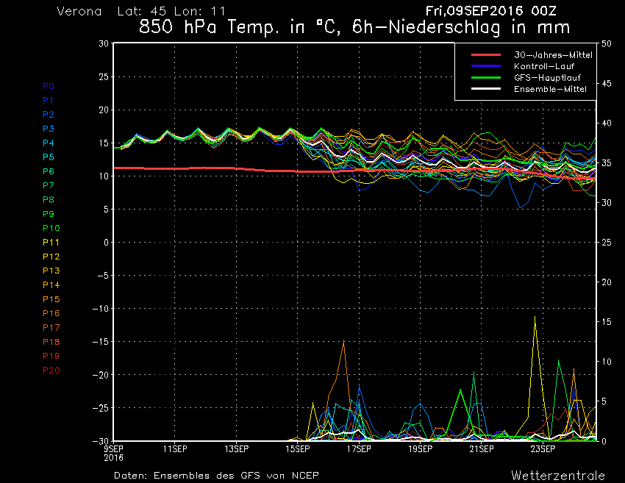625x483 pixels.
Task: Click the "23SEP" date tick label
Action: tap(543, 449)
